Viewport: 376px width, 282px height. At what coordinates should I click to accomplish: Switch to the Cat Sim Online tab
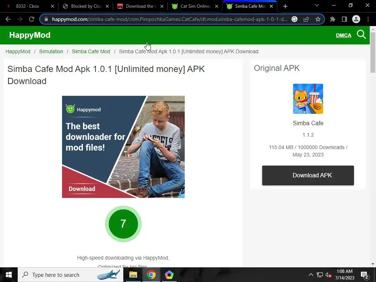[x=195, y=6]
